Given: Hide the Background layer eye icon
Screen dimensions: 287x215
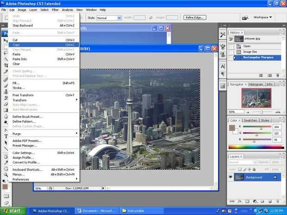Looking at the screenshot, I should [231, 177].
